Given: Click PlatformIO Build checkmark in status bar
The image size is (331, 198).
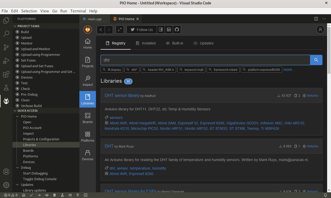Looking at the screenshot, I should (x=31, y=195).
